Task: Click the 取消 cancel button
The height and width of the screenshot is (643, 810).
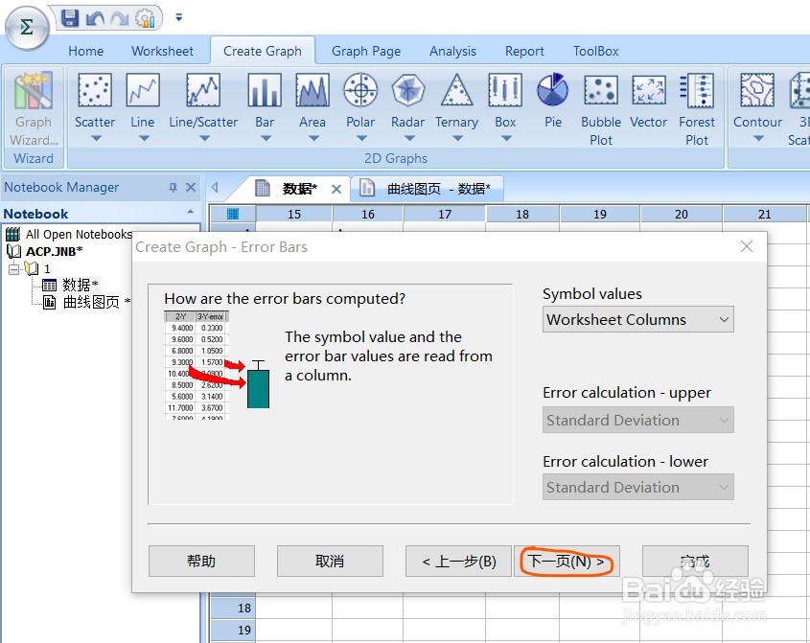Action: pos(330,561)
